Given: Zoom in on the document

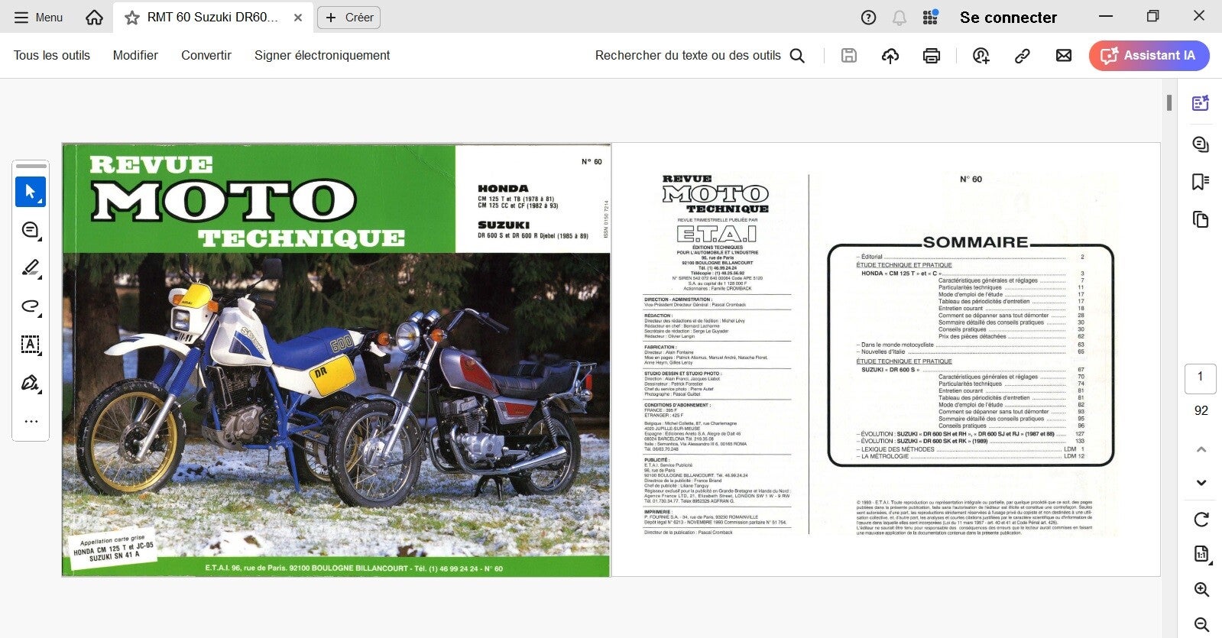Looking at the screenshot, I should click(x=1201, y=590).
